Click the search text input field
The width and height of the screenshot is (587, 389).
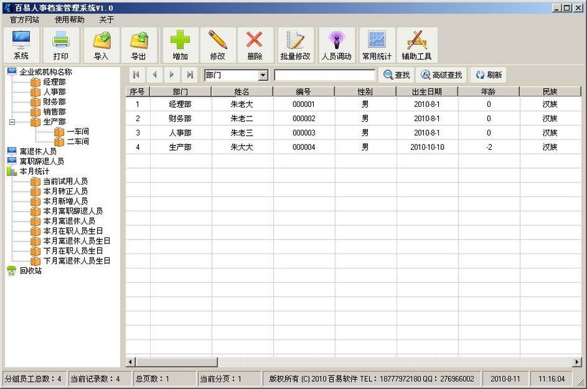point(324,76)
